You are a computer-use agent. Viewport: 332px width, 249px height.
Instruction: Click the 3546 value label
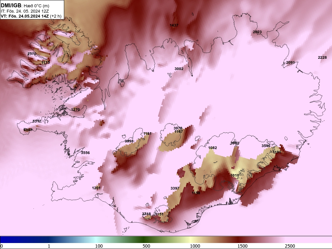266,146
